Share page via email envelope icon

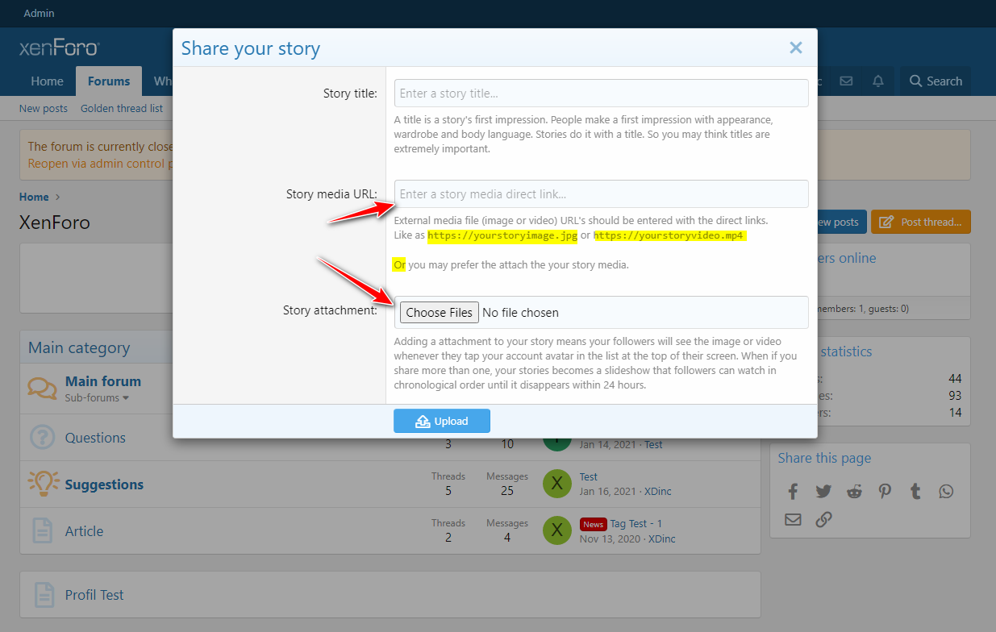[793, 519]
